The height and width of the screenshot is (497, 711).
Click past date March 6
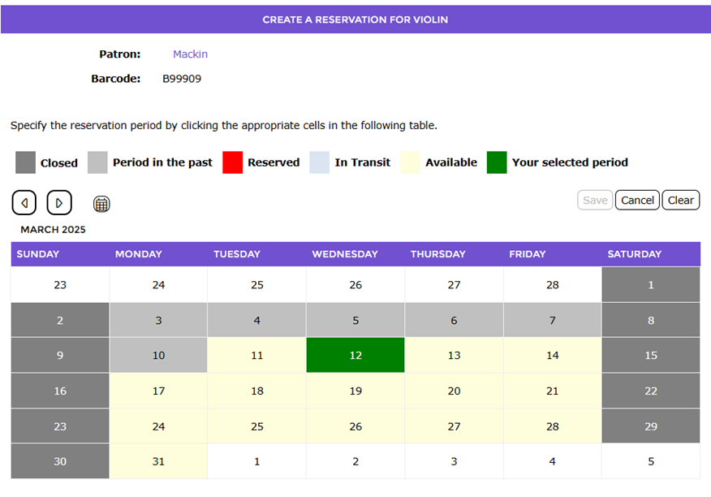pos(454,320)
